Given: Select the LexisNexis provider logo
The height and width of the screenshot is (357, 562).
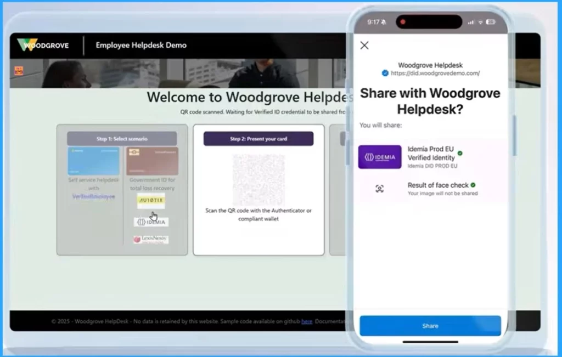Looking at the screenshot, I should 150,239.
